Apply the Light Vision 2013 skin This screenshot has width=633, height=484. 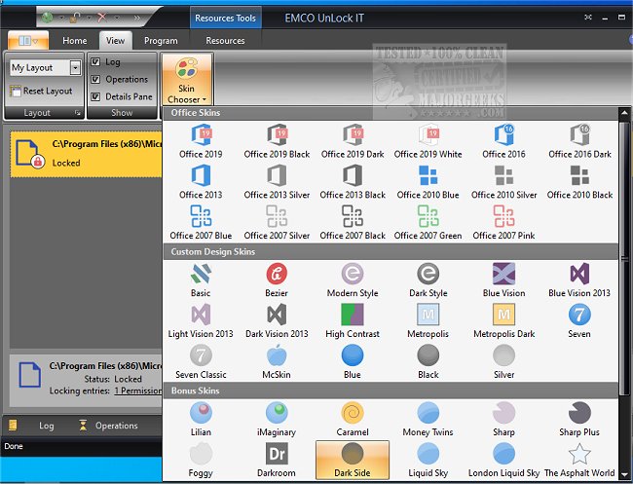point(201,321)
